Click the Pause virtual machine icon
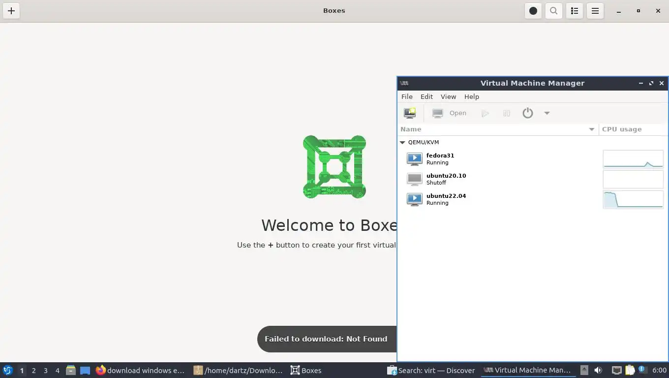The height and width of the screenshot is (378, 669). pyautogui.click(x=507, y=113)
